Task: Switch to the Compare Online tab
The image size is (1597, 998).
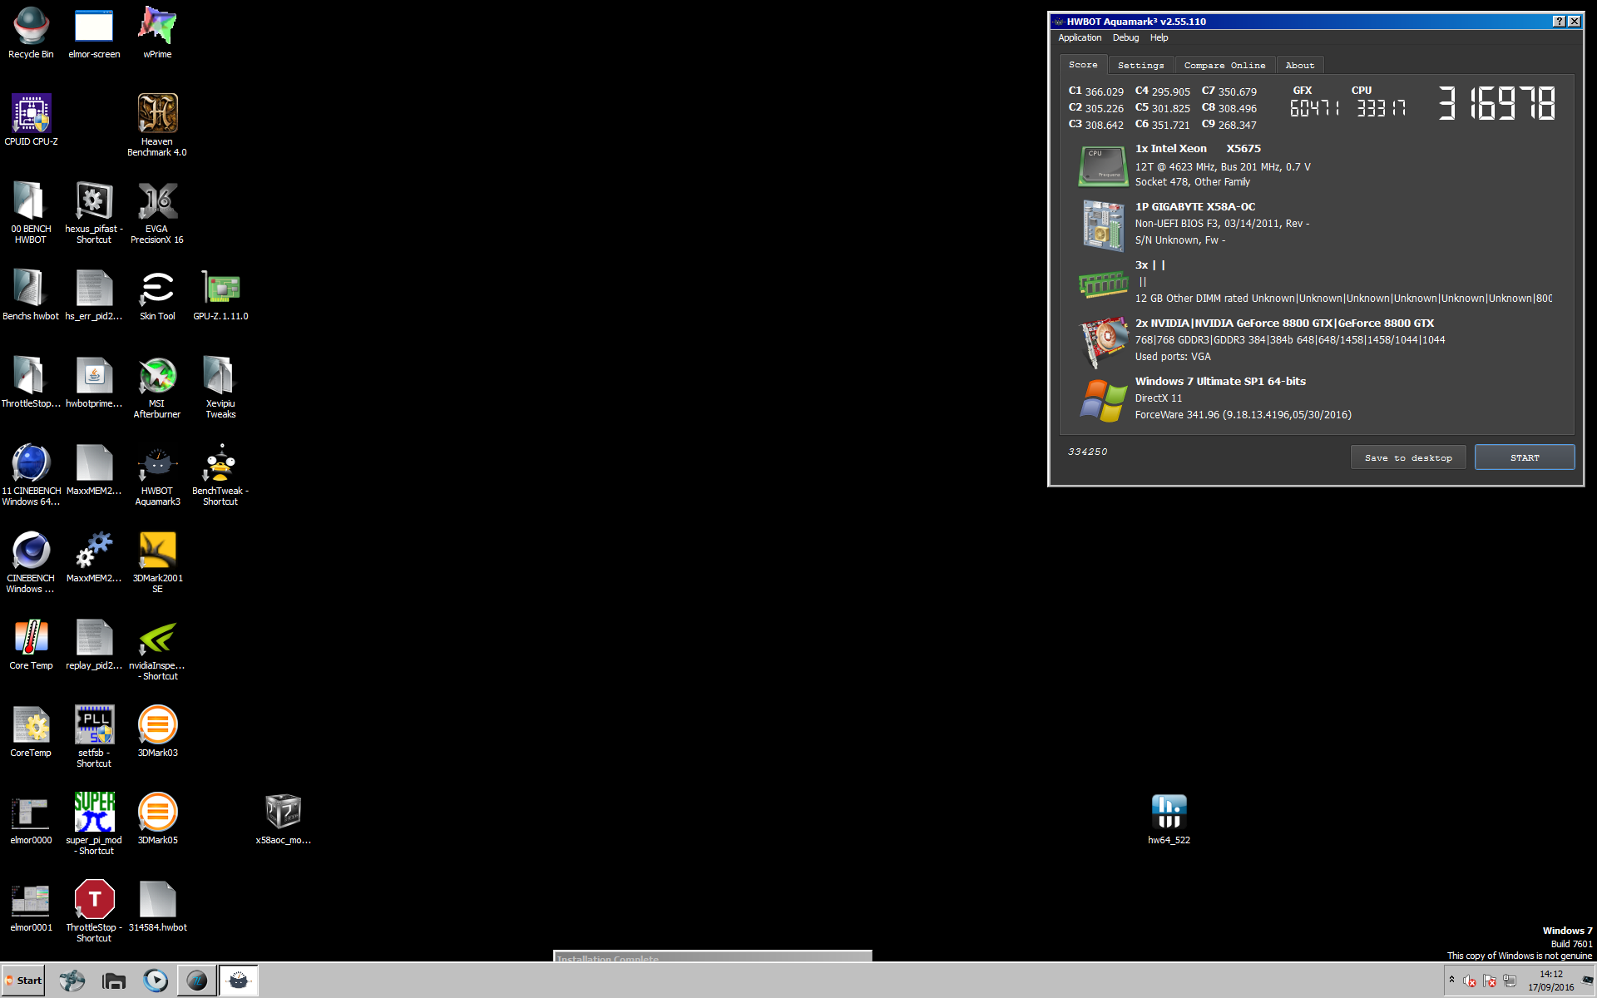Action: click(1224, 65)
